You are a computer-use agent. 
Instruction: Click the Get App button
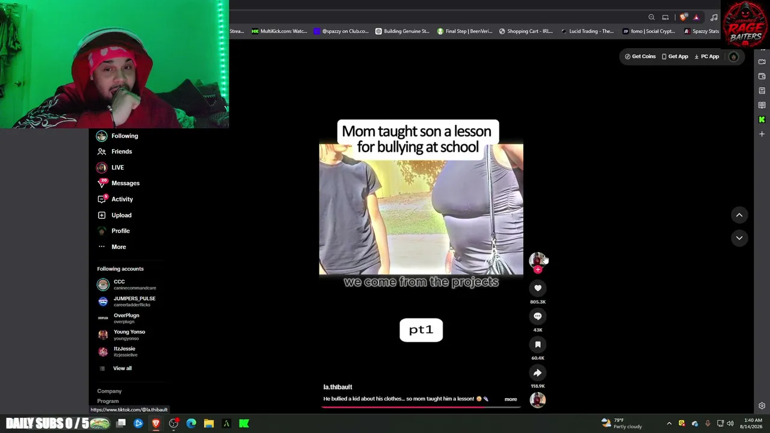[x=675, y=57]
